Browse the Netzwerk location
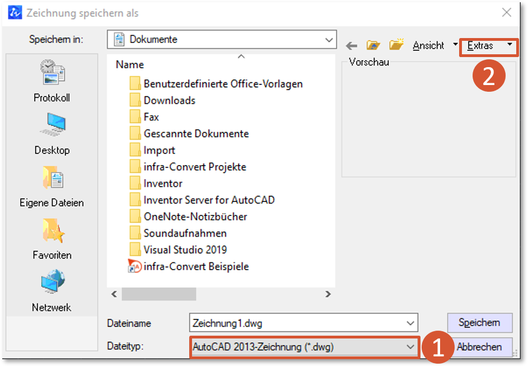The width and height of the screenshot is (528, 381). click(x=52, y=291)
